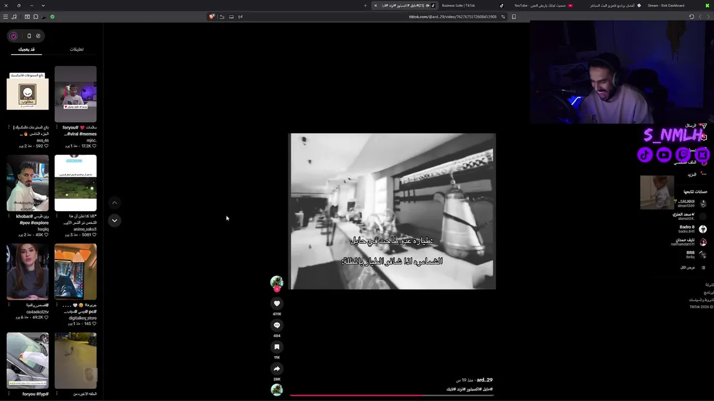Open account naifhamdan511
Image resolution: width=714 pixels, height=401 pixels.
click(x=688, y=242)
